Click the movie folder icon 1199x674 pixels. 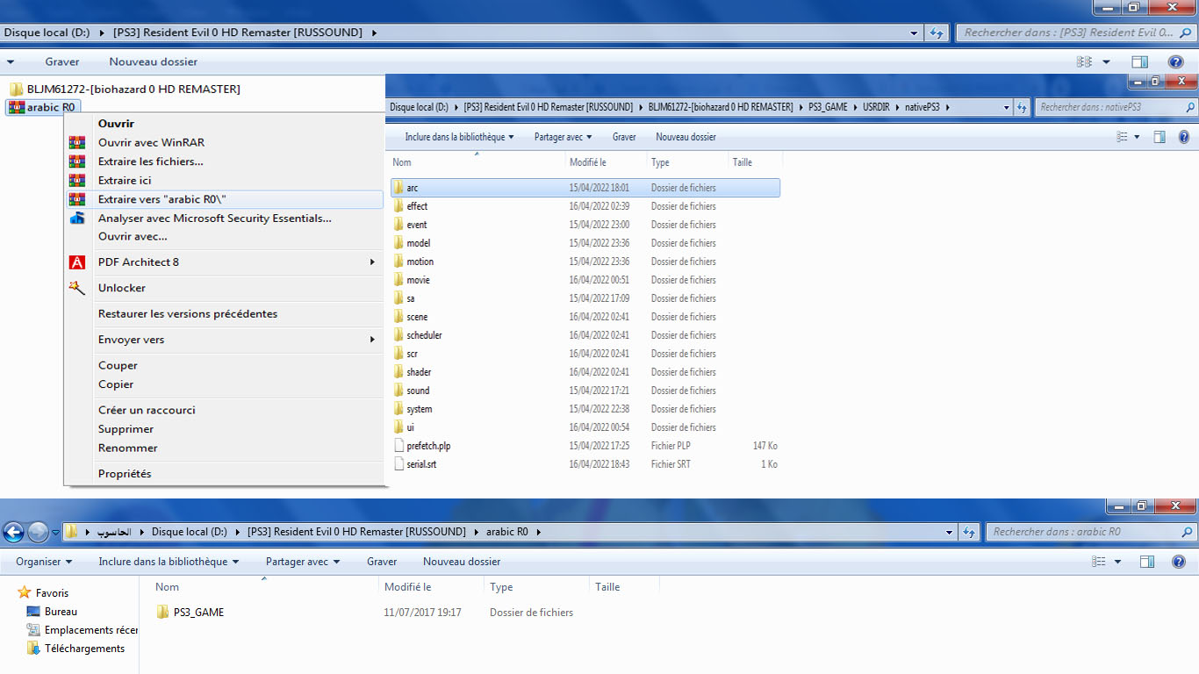pos(398,280)
